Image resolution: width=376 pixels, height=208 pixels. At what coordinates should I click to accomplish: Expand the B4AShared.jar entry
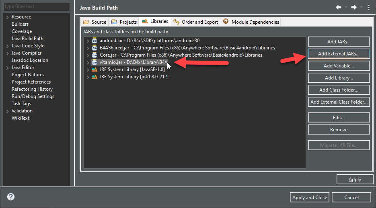[88, 48]
